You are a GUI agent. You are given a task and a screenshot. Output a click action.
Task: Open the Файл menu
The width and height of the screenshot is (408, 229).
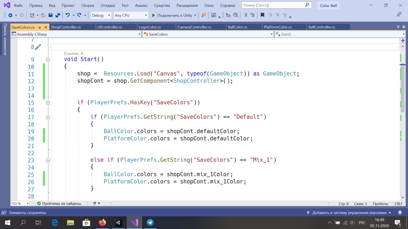[x=18, y=5]
